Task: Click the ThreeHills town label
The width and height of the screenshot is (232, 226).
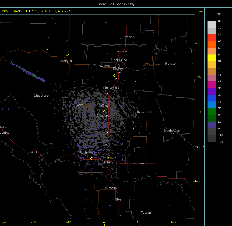Action: point(145,112)
